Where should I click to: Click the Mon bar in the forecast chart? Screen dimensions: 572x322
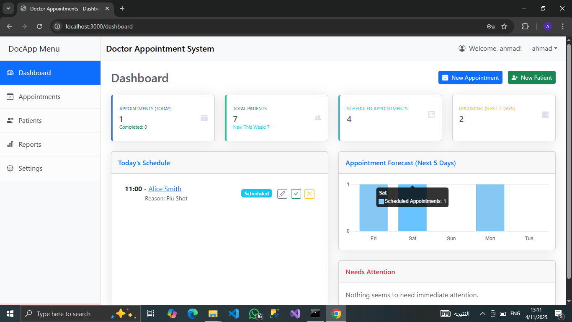[x=490, y=208]
